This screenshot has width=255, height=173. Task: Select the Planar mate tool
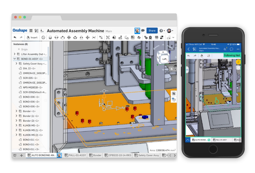click(x=69, y=38)
